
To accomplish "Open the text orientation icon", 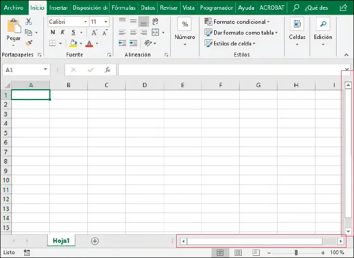I will 148,43.
